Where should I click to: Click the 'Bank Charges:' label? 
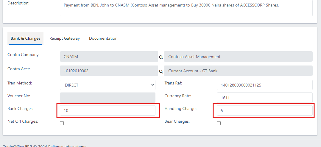click(21, 109)
